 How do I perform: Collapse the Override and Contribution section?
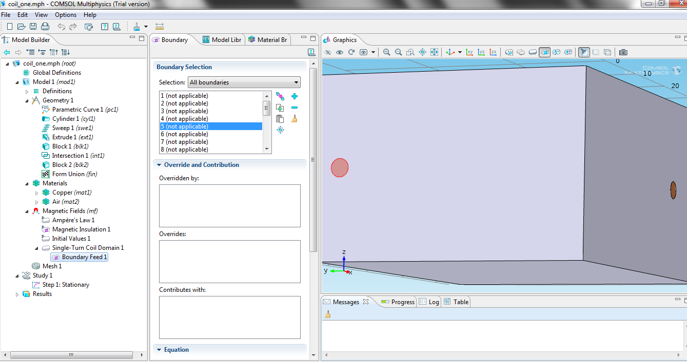tap(159, 165)
